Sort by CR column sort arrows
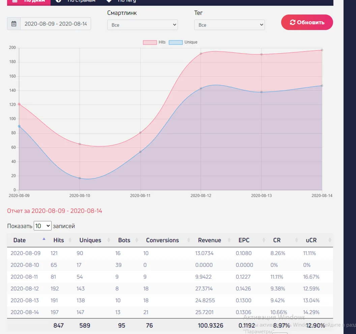Screen dimensions: 356x334 click(296, 240)
